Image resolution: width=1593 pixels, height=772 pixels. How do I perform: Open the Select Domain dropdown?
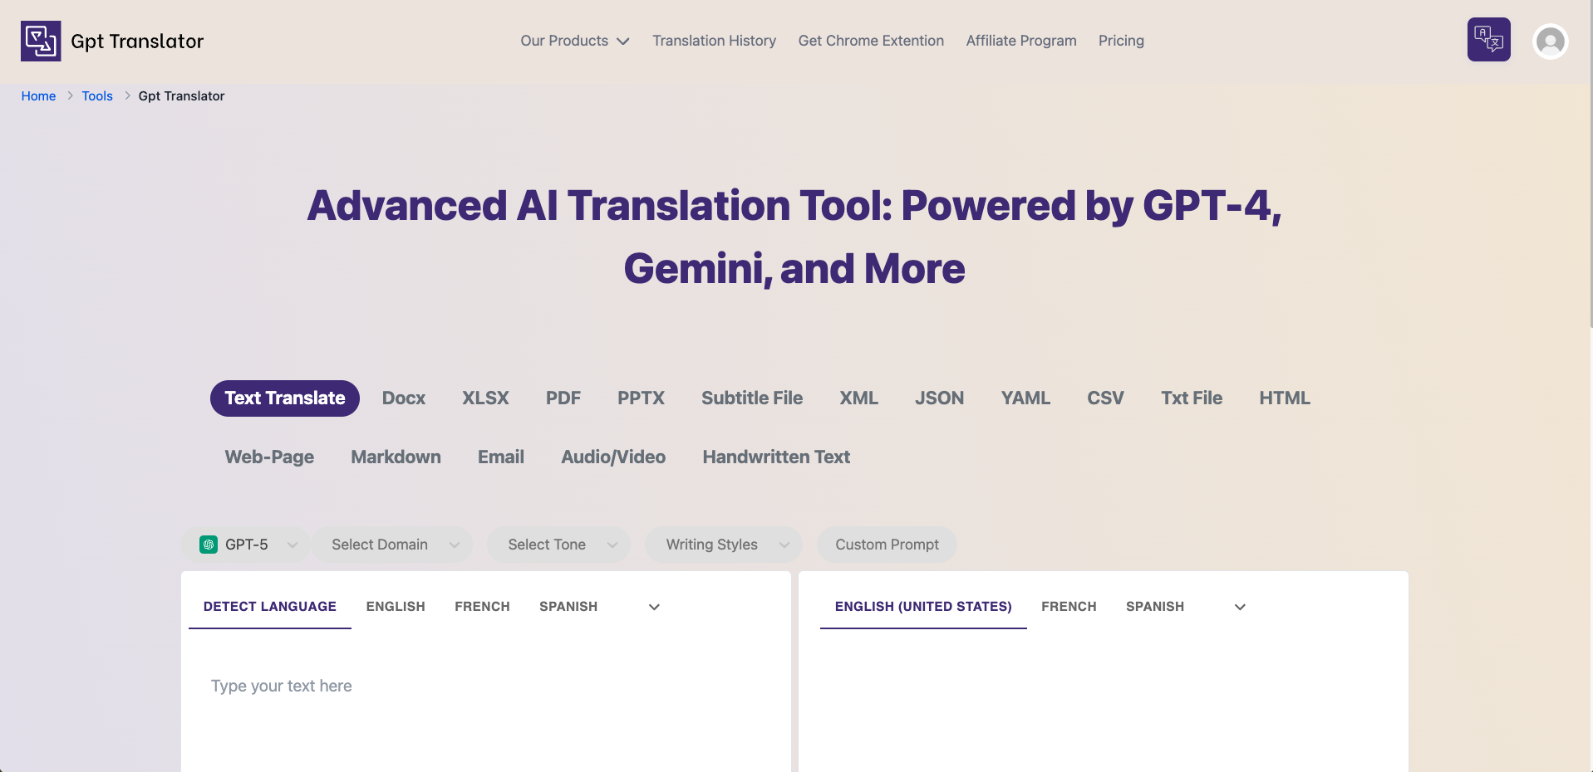click(x=393, y=545)
